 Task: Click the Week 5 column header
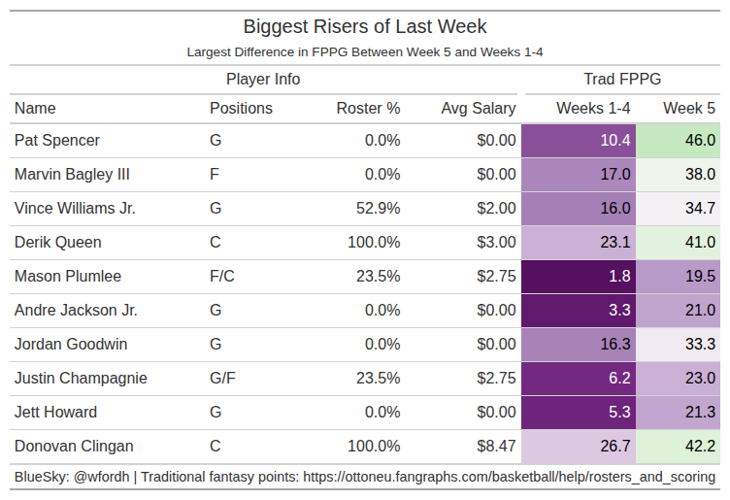pyautogui.click(x=689, y=109)
